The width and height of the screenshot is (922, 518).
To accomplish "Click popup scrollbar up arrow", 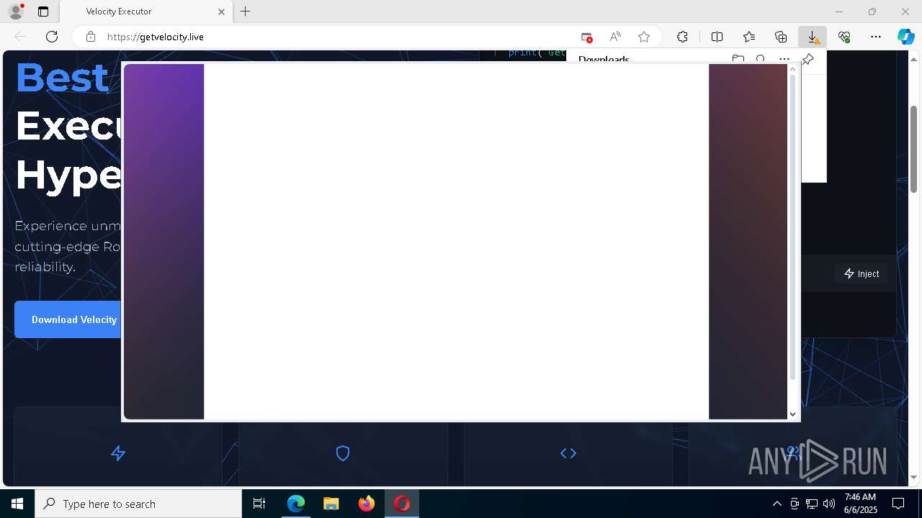I will (793, 69).
